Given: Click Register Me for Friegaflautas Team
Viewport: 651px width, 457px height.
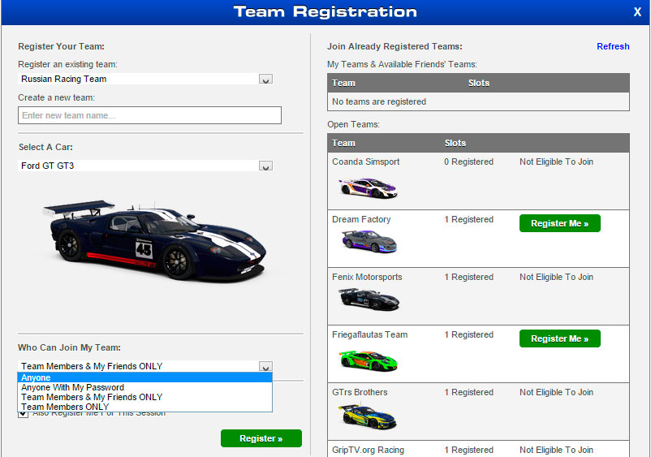Looking at the screenshot, I should tap(559, 338).
